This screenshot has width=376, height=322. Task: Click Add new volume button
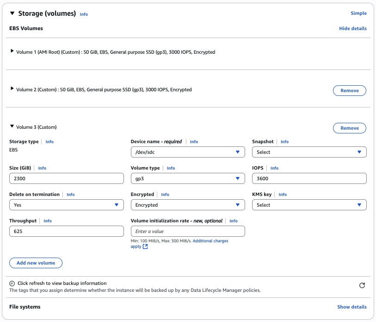[x=36, y=263]
